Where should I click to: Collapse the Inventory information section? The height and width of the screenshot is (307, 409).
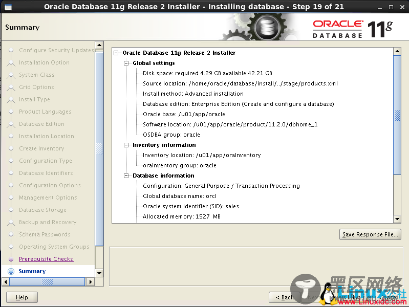[126, 145]
